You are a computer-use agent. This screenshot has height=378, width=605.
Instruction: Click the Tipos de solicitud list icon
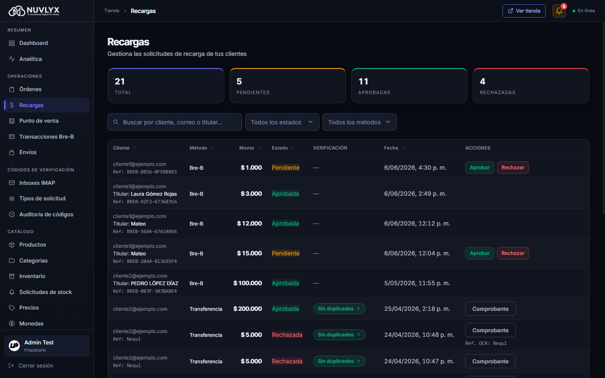pyautogui.click(x=12, y=199)
